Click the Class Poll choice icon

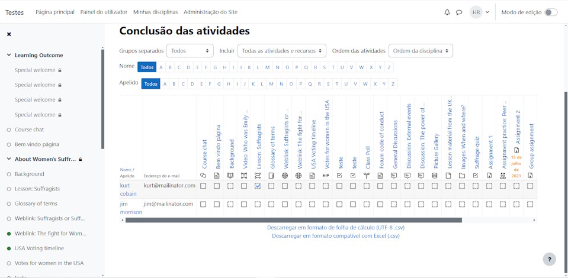(367, 176)
